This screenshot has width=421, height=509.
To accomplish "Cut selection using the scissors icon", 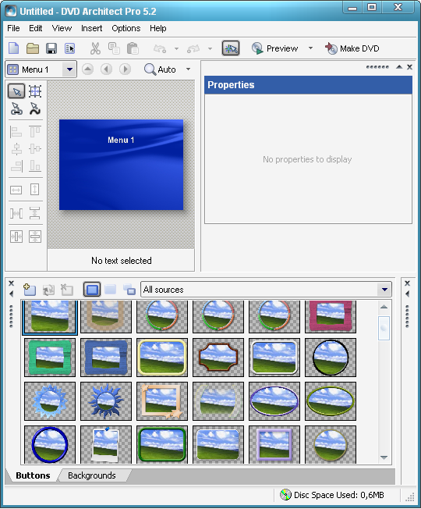I will 95,48.
